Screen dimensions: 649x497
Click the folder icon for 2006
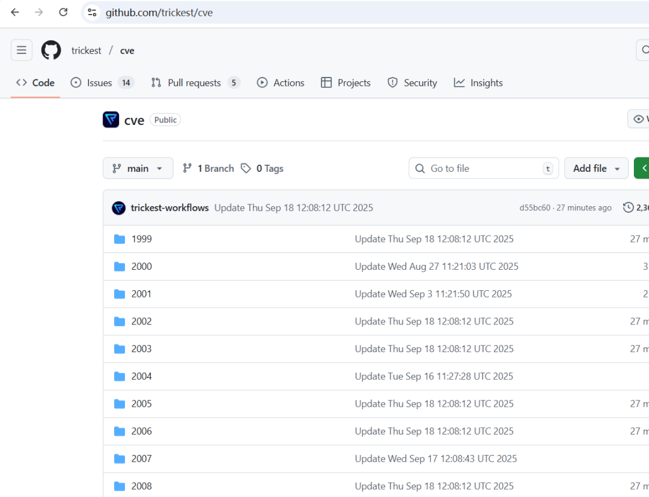[120, 431]
